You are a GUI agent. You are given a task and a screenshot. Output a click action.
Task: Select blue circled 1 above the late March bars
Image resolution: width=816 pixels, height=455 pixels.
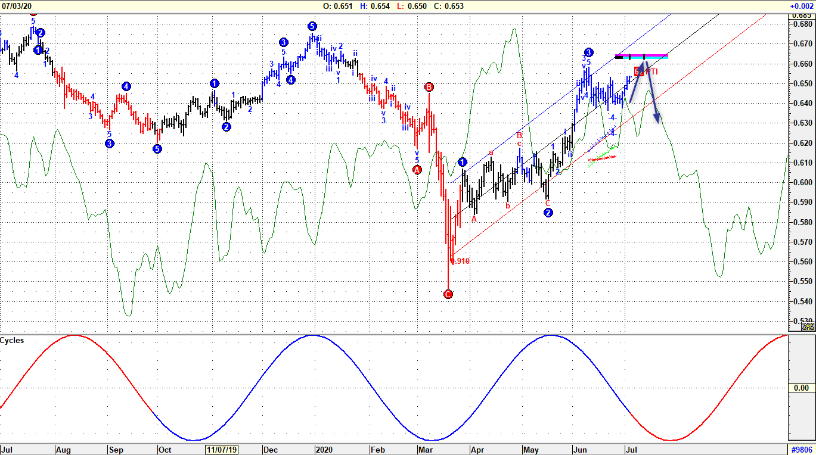pyautogui.click(x=463, y=162)
